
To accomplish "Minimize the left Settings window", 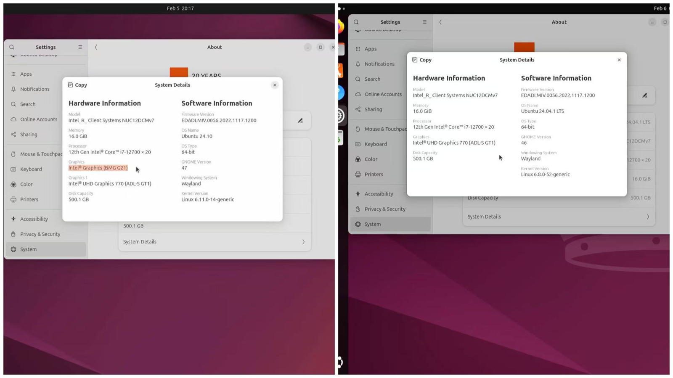I will click(x=308, y=47).
